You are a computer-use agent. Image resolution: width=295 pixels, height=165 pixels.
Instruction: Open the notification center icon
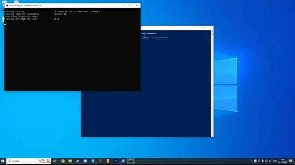point(291,161)
